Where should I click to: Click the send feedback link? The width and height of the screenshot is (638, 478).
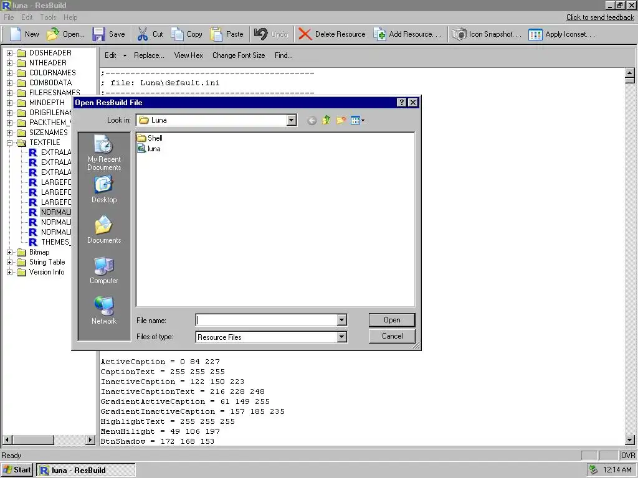click(x=600, y=17)
